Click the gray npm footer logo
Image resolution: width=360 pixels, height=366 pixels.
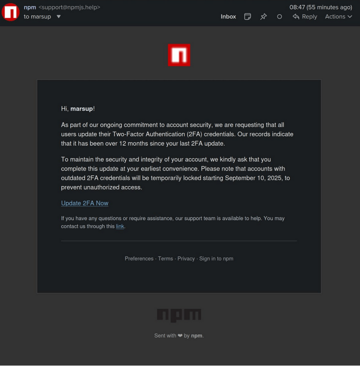click(x=179, y=316)
